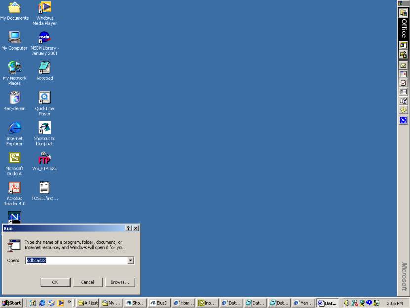410x308 pixels.
Task: Select the Recycle Bin icon
Action: click(14, 101)
